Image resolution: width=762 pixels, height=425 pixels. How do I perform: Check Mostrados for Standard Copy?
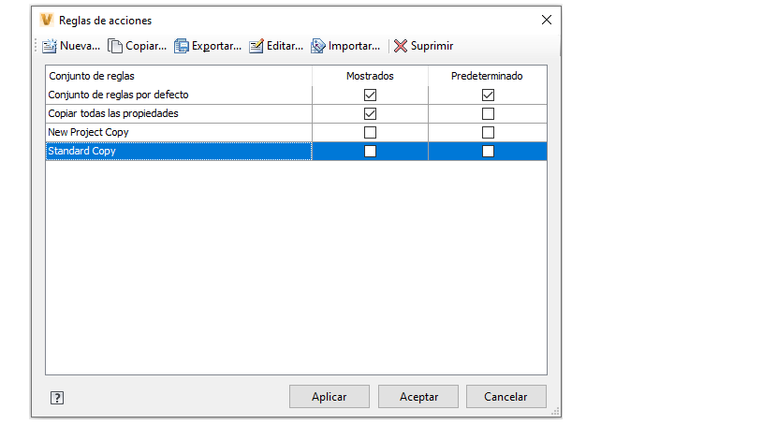[370, 151]
